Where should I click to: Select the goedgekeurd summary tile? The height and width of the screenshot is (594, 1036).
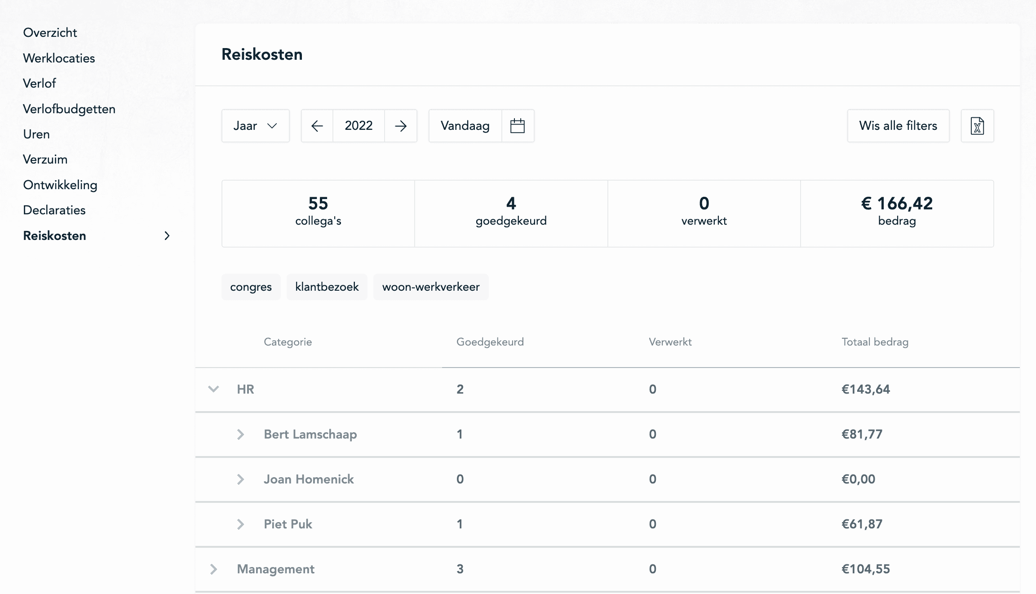click(511, 213)
